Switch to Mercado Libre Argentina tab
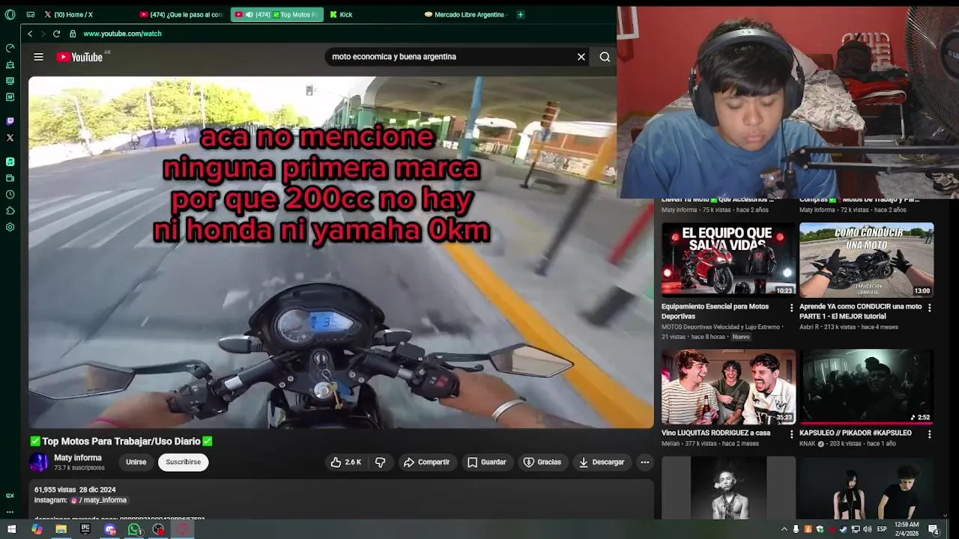The height and width of the screenshot is (539, 959). click(x=465, y=14)
